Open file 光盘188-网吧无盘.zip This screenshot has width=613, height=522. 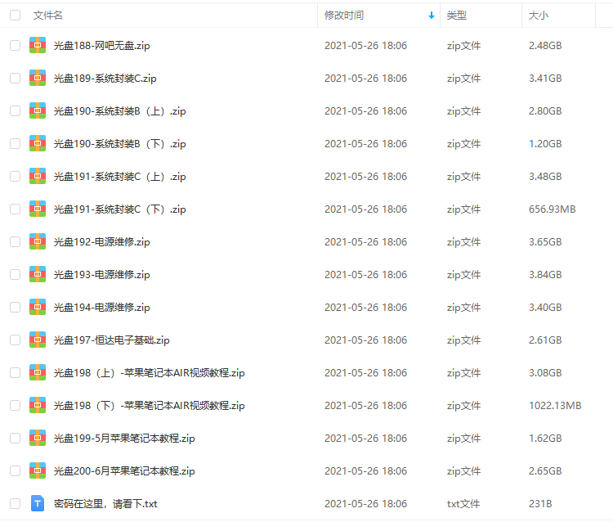[x=101, y=46]
